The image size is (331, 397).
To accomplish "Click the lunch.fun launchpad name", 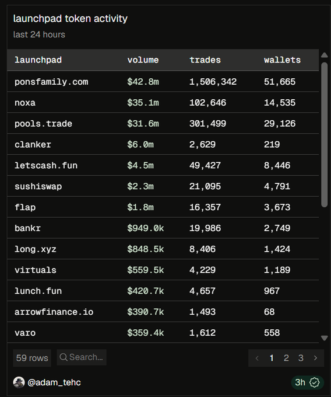I will [38, 291].
